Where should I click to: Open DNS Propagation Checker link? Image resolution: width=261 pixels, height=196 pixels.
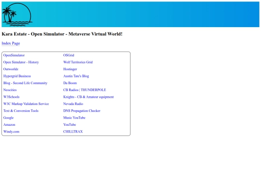[82, 111]
